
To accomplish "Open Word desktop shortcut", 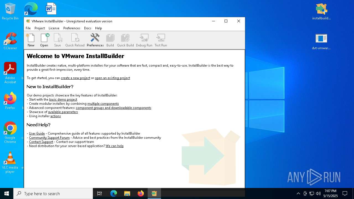I will [x=51, y=9].
